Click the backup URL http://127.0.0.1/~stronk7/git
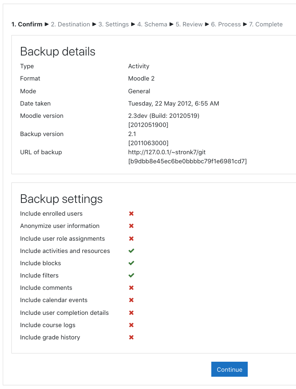This screenshot has height=389, width=296. [167, 152]
